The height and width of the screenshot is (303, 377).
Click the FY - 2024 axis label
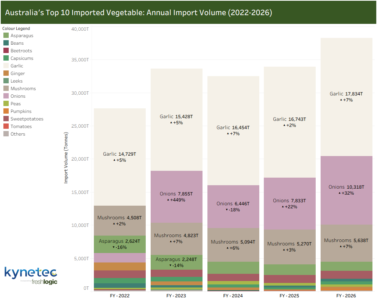[233, 296]
